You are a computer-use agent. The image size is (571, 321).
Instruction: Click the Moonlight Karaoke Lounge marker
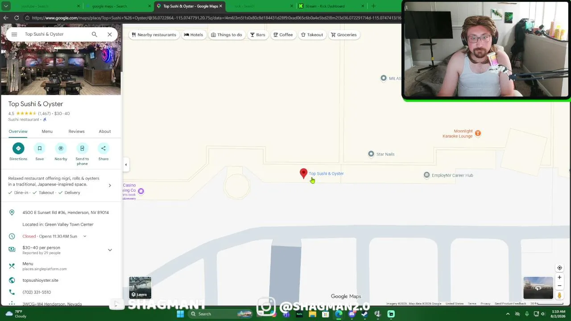coord(478,133)
